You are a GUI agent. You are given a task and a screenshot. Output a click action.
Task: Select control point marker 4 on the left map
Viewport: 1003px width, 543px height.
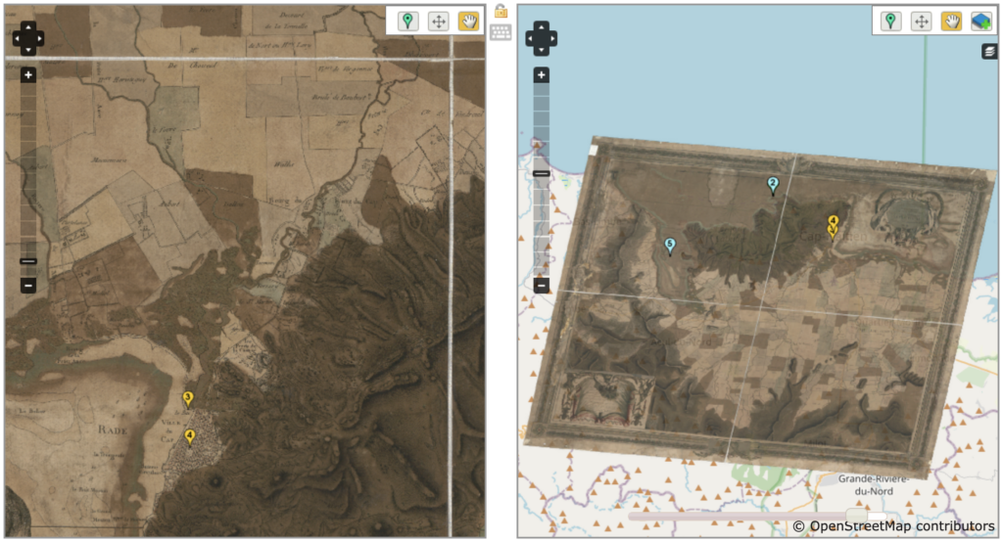click(189, 437)
